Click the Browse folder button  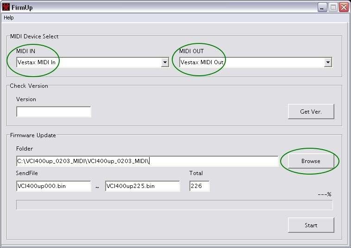pyautogui.click(x=311, y=161)
